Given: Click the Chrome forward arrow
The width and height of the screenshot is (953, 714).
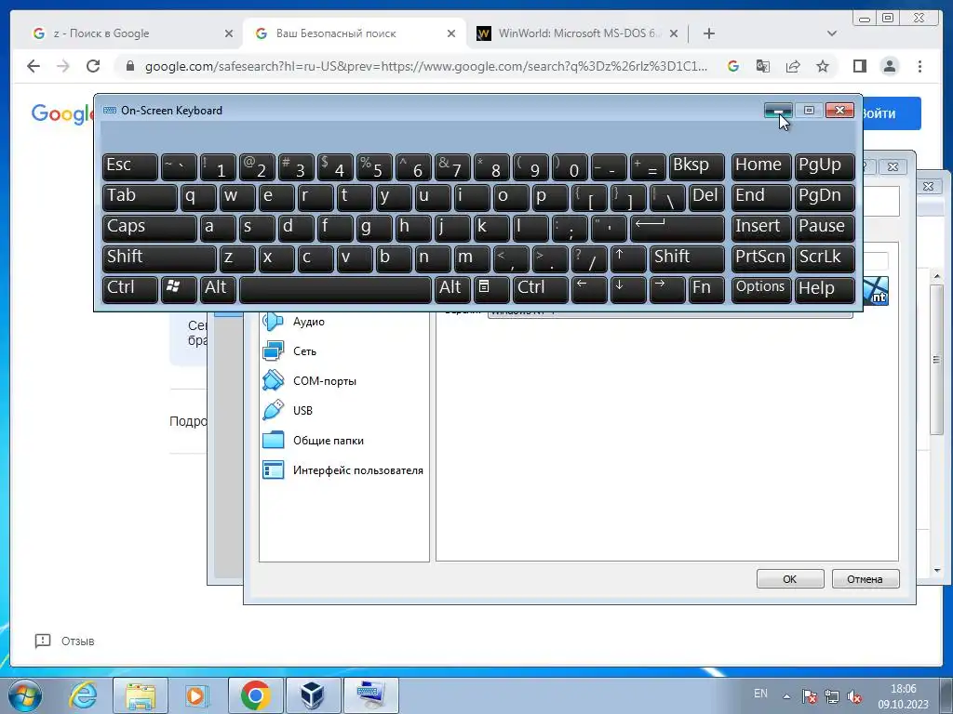Looking at the screenshot, I should point(63,66).
